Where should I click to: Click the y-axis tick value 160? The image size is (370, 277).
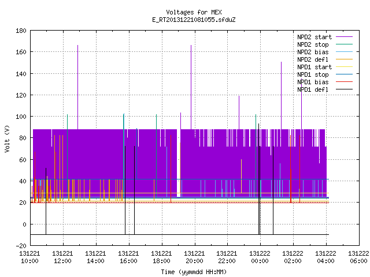(21, 52)
